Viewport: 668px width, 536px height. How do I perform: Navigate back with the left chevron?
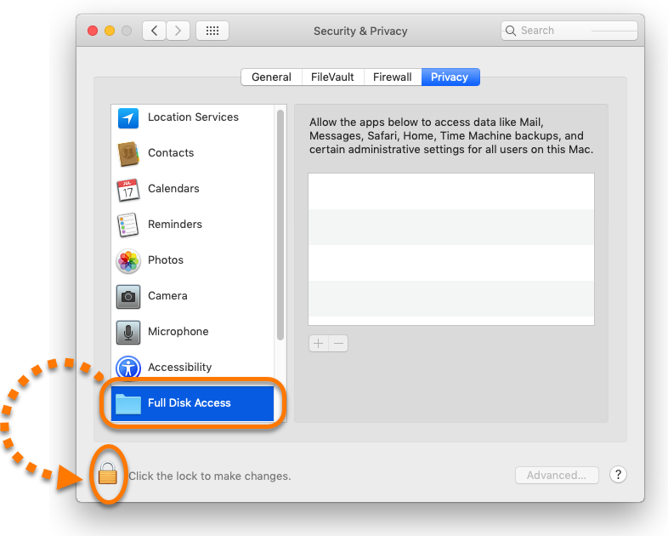(154, 31)
